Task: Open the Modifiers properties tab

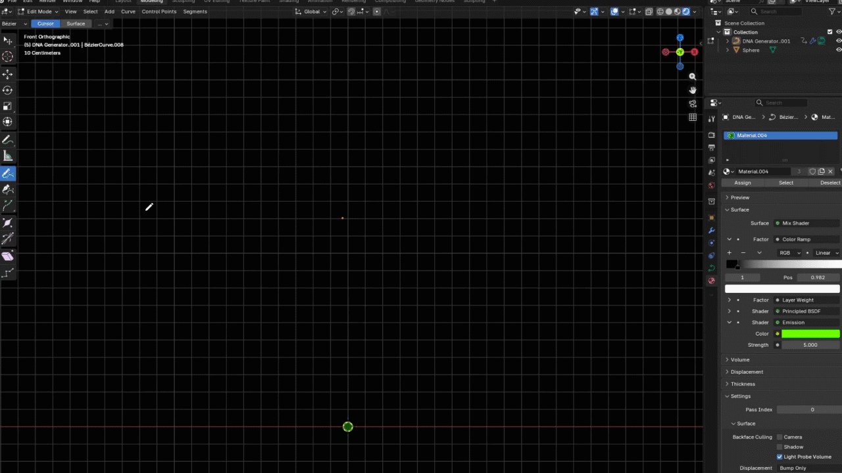Action: [x=711, y=231]
